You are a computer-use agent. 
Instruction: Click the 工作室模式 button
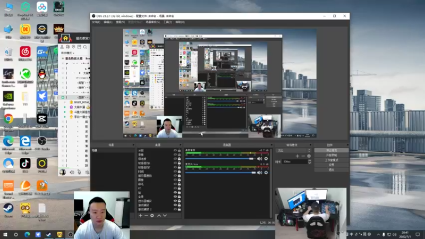click(x=331, y=160)
